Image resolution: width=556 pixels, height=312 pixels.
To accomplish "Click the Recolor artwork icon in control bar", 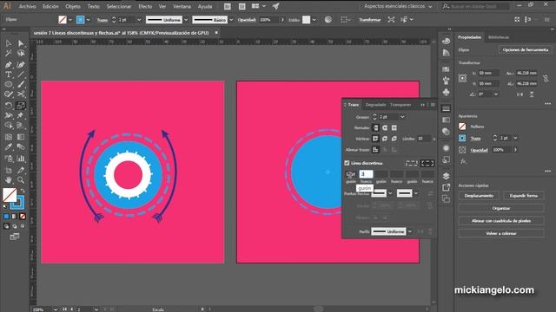I will (328, 20).
